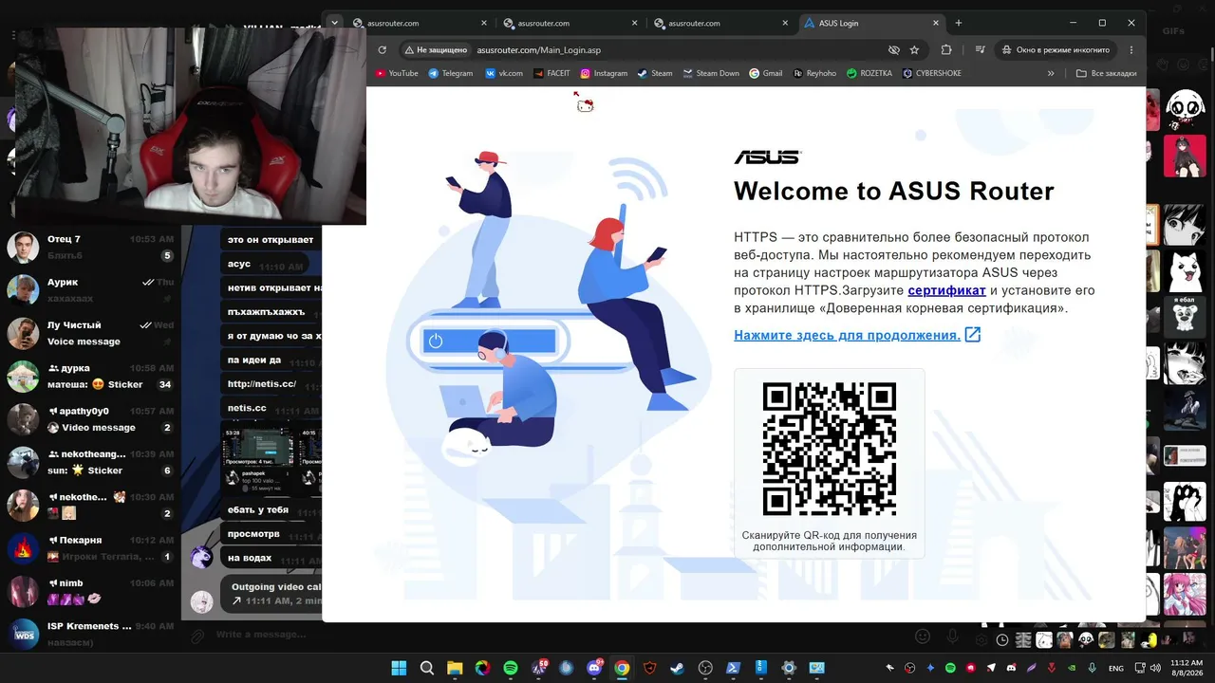Open the Пекарня channel in Telegram
Image resolution: width=1215 pixels, height=683 pixels.
click(91, 548)
